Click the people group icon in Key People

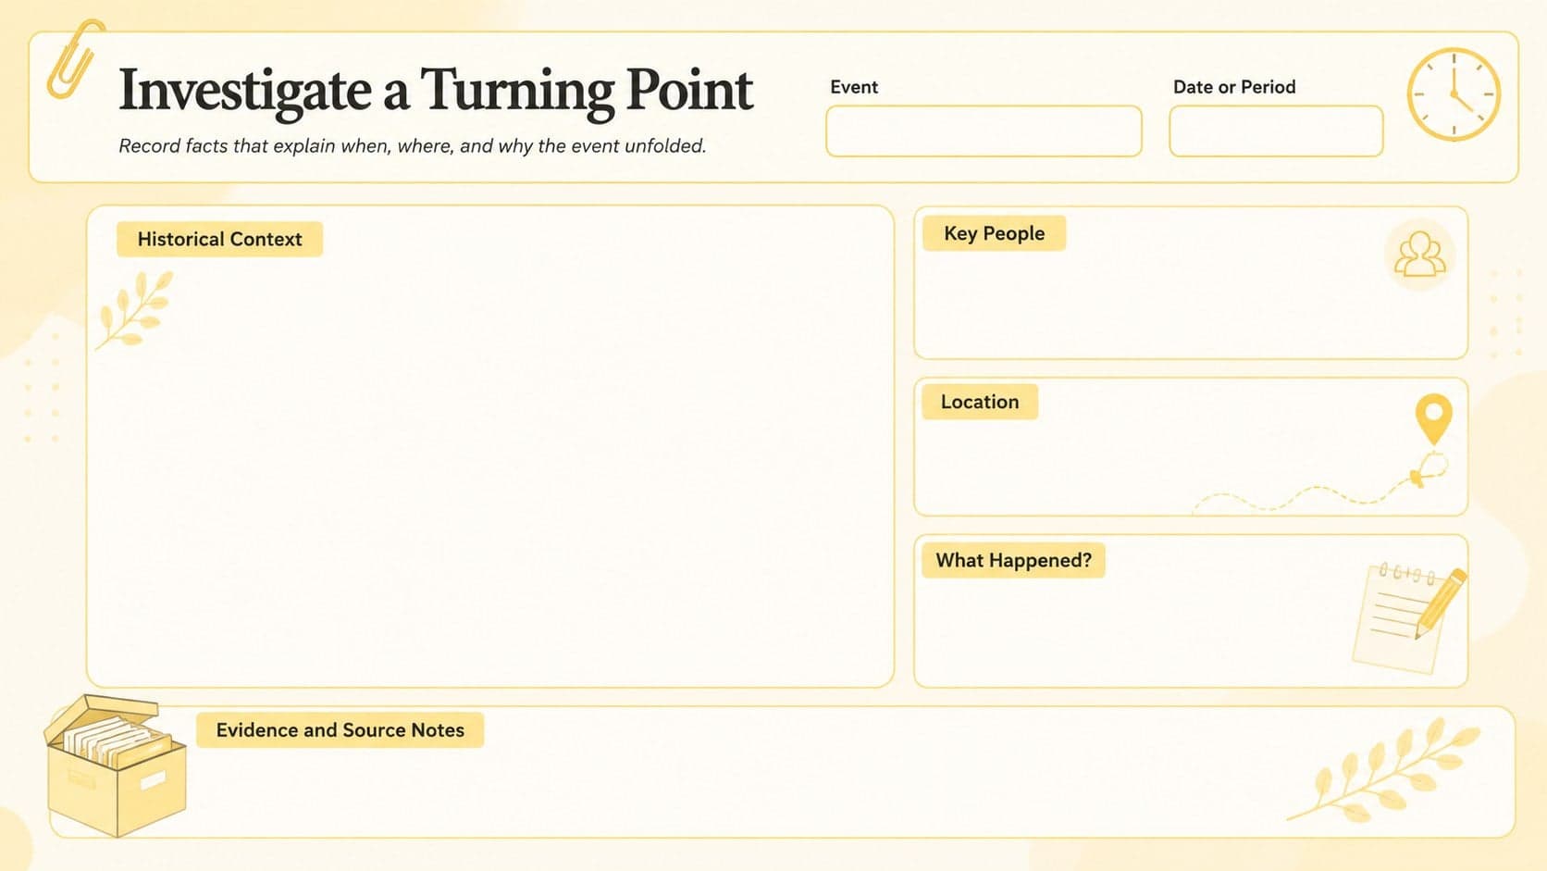[x=1419, y=255]
